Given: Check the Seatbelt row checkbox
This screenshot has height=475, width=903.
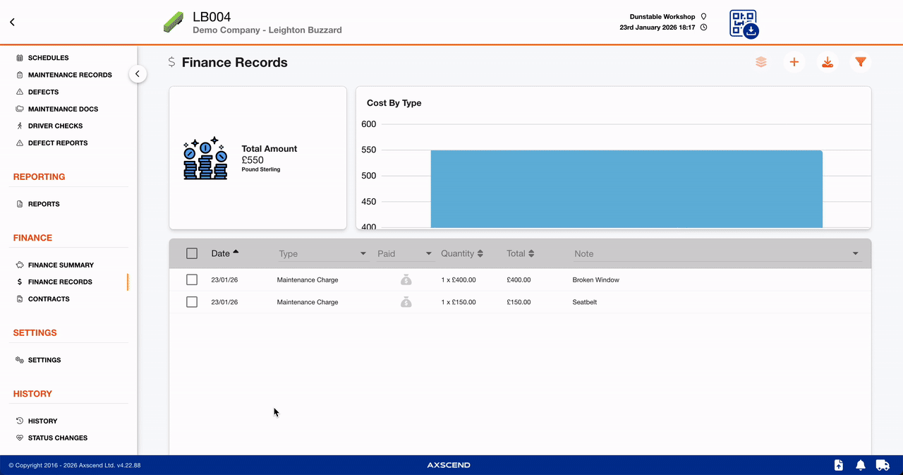Looking at the screenshot, I should click(192, 302).
